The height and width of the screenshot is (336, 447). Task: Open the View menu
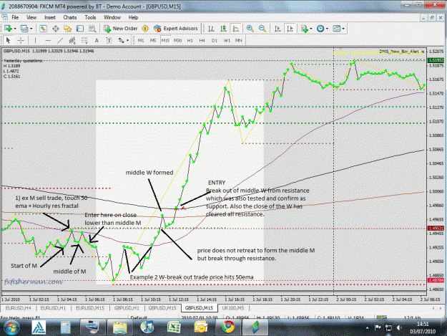click(31, 17)
